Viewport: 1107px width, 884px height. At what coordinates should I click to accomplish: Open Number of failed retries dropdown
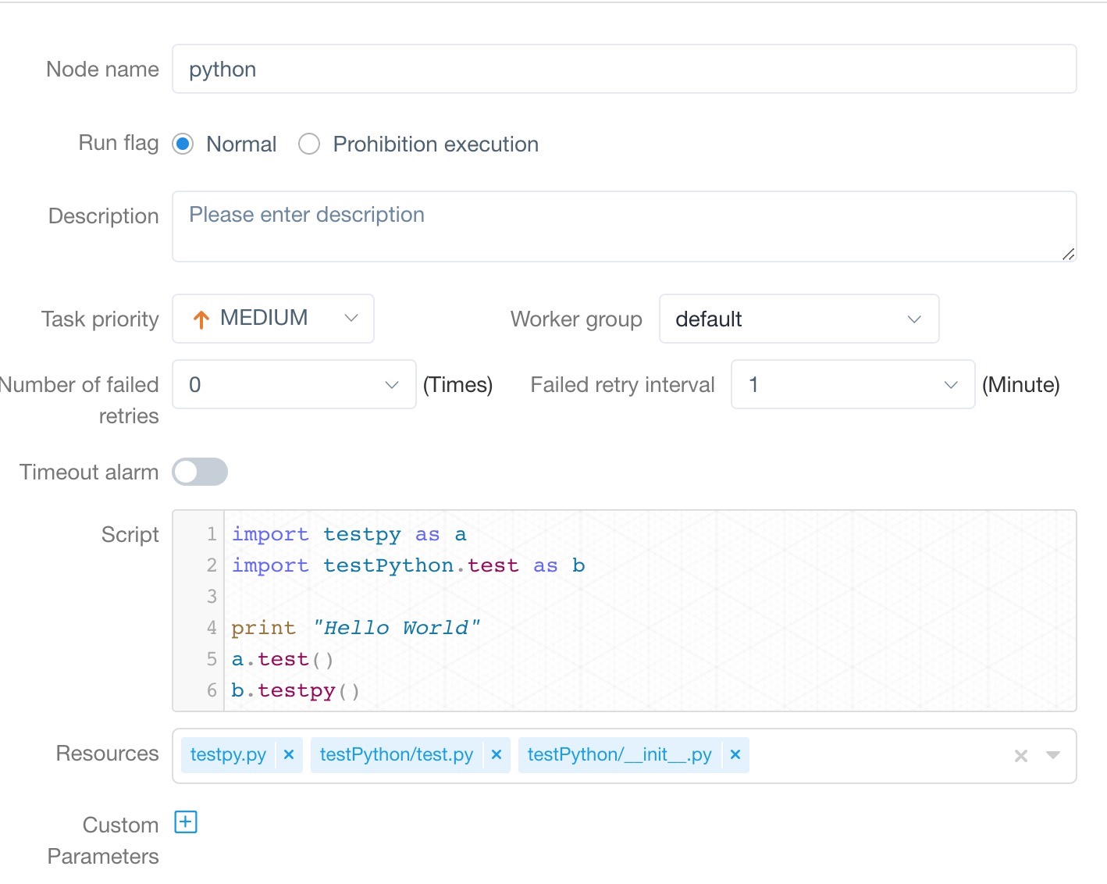click(x=294, y=384)
